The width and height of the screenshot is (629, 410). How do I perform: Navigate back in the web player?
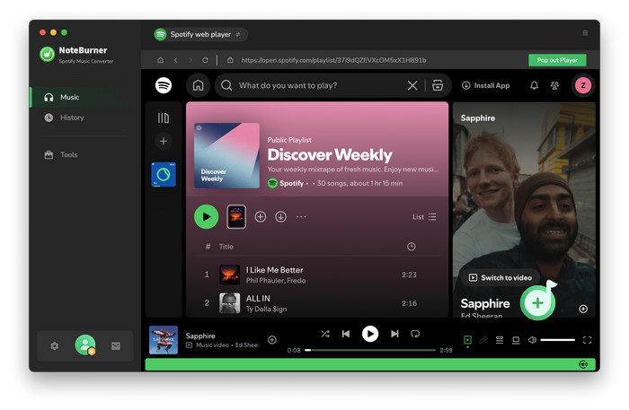(x=176, y=60)
